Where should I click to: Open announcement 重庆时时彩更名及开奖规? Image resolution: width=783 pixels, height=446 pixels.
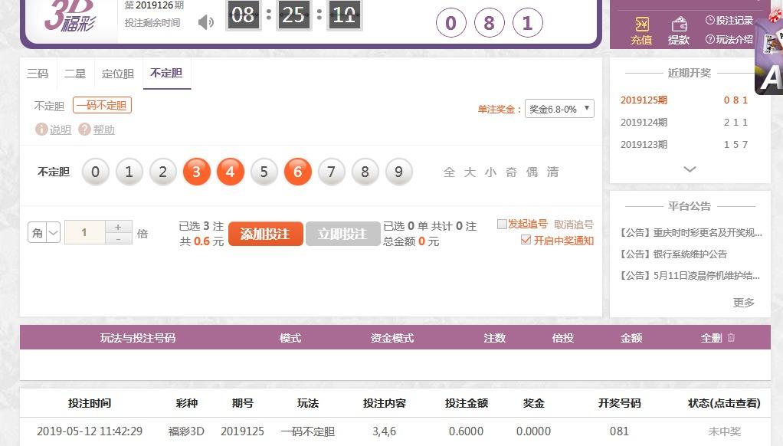[690, 232]
